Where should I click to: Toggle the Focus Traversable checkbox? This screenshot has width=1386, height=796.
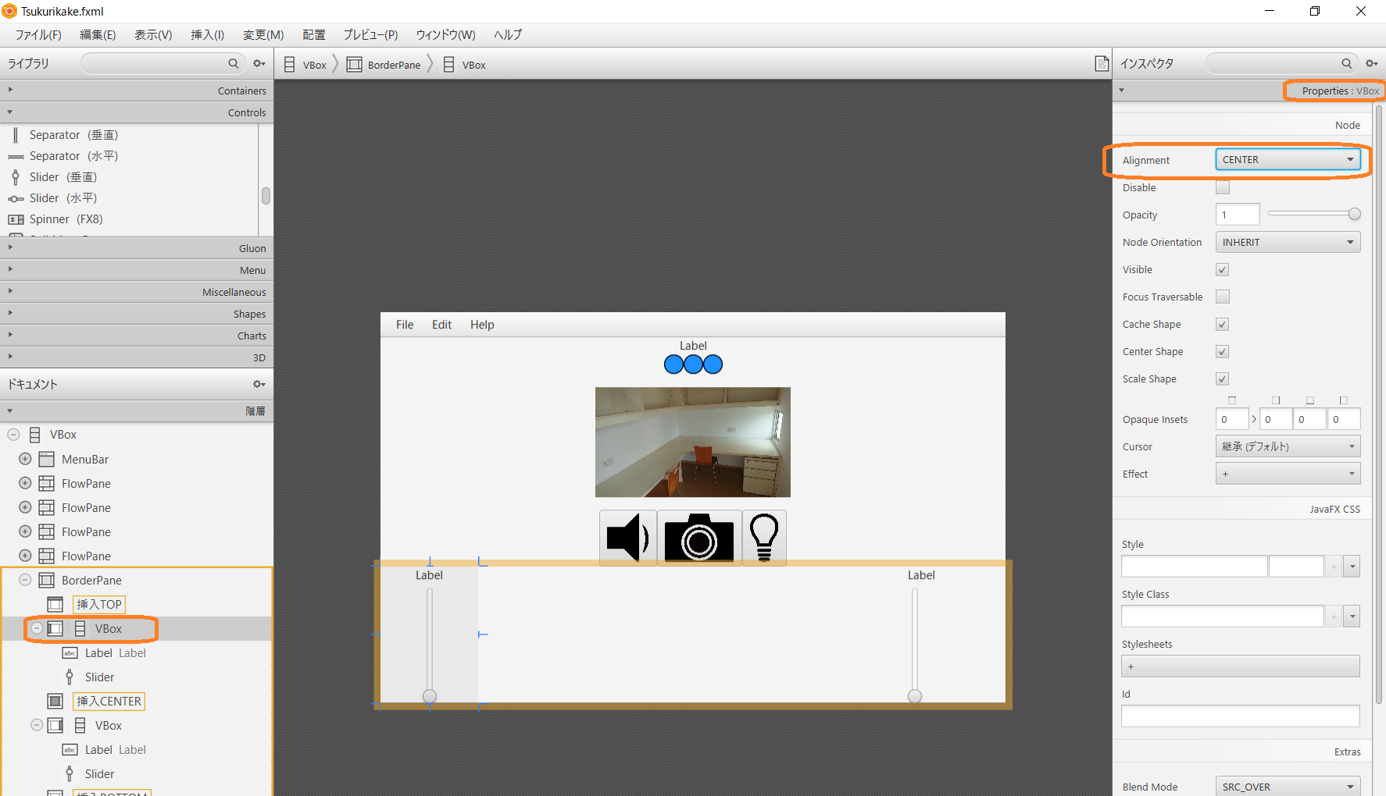click(x=1223, y=297)
